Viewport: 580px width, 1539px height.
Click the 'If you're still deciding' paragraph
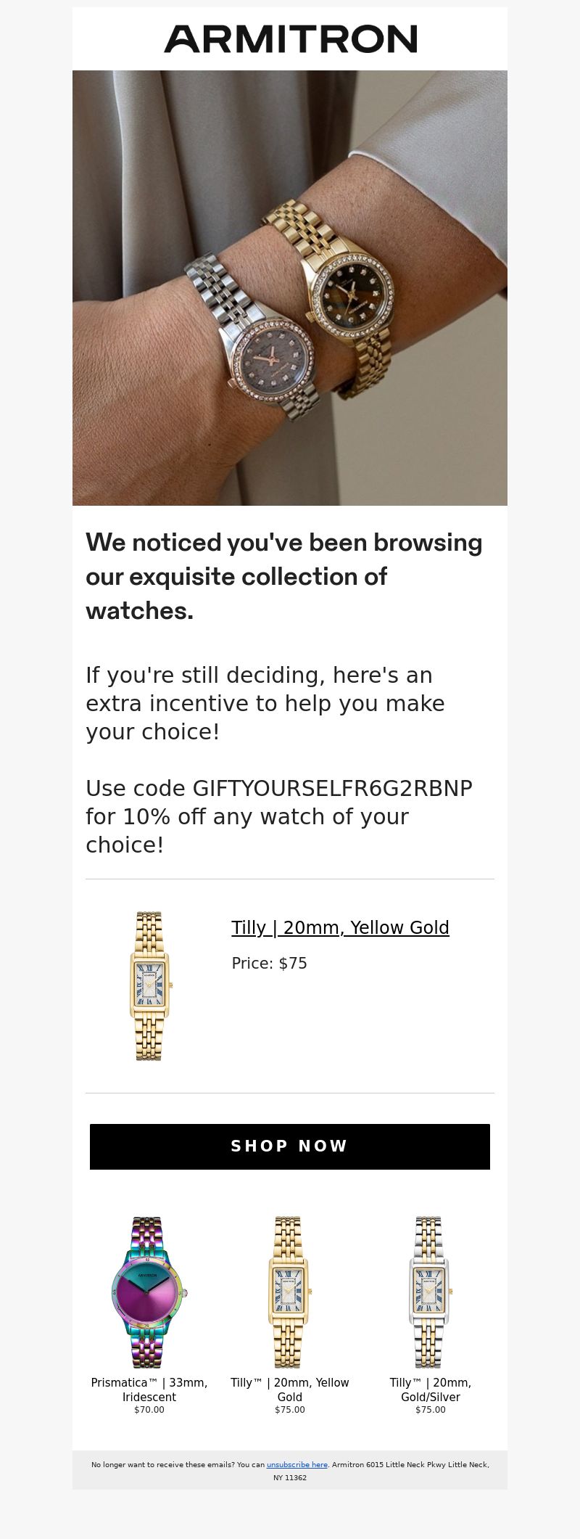coord(265,703)
